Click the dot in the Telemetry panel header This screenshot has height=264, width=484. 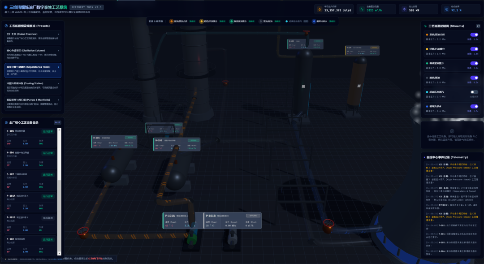[424, 157]
